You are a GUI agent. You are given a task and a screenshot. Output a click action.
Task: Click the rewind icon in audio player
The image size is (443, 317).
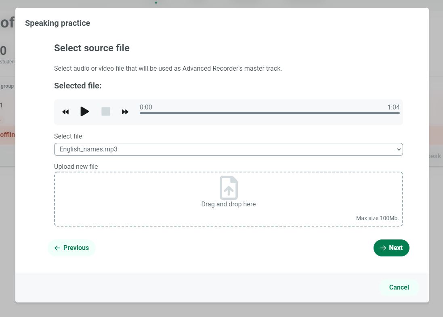[65, 112]
